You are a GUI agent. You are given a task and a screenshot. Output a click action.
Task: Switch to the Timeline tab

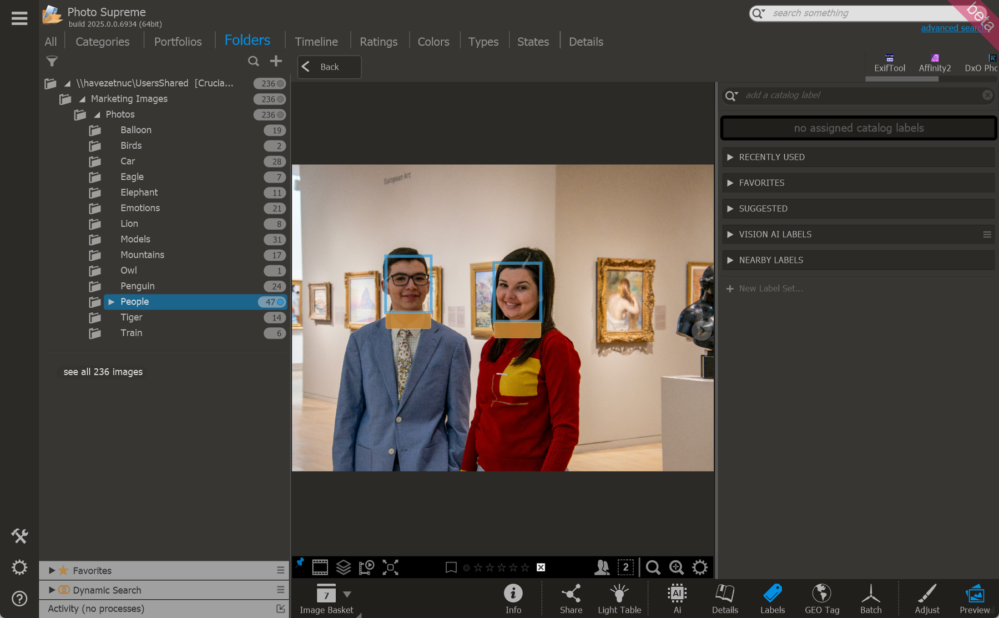point(316,42)
